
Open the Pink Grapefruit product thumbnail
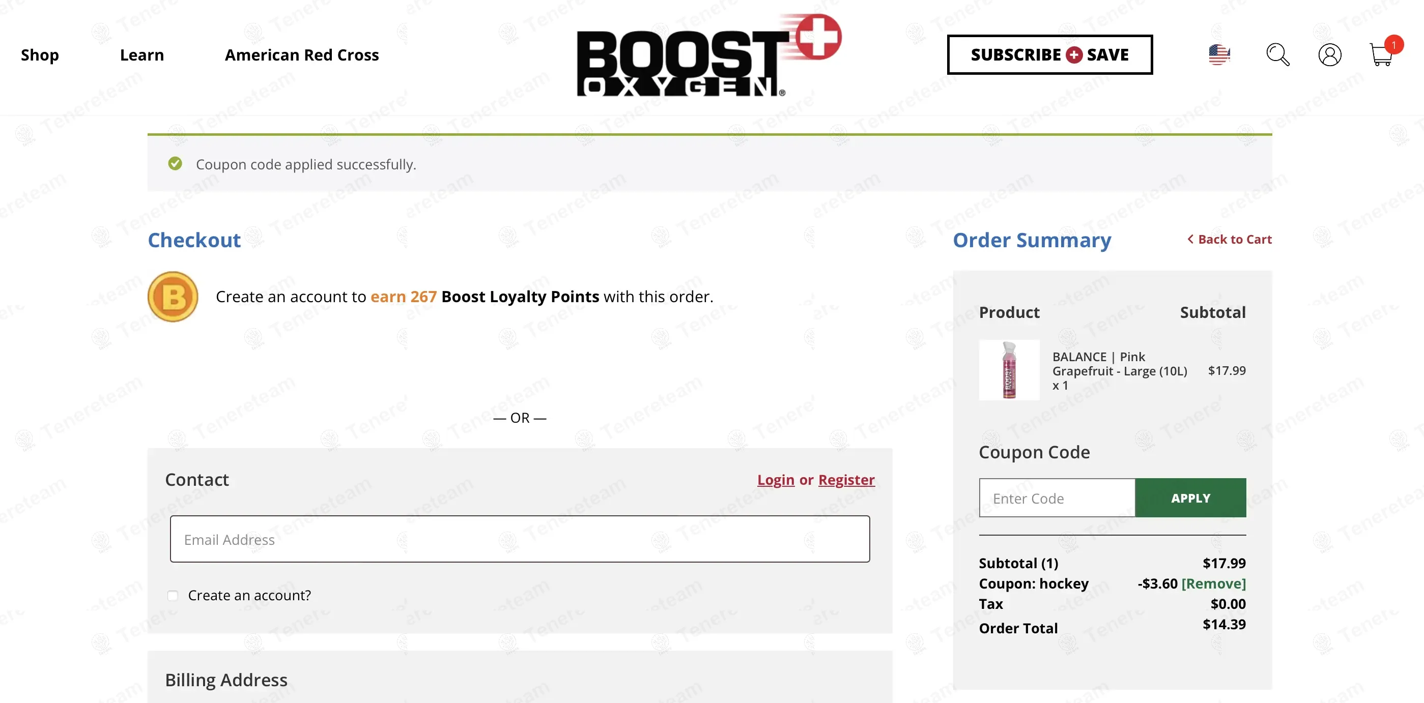[x=1009, y=370]
